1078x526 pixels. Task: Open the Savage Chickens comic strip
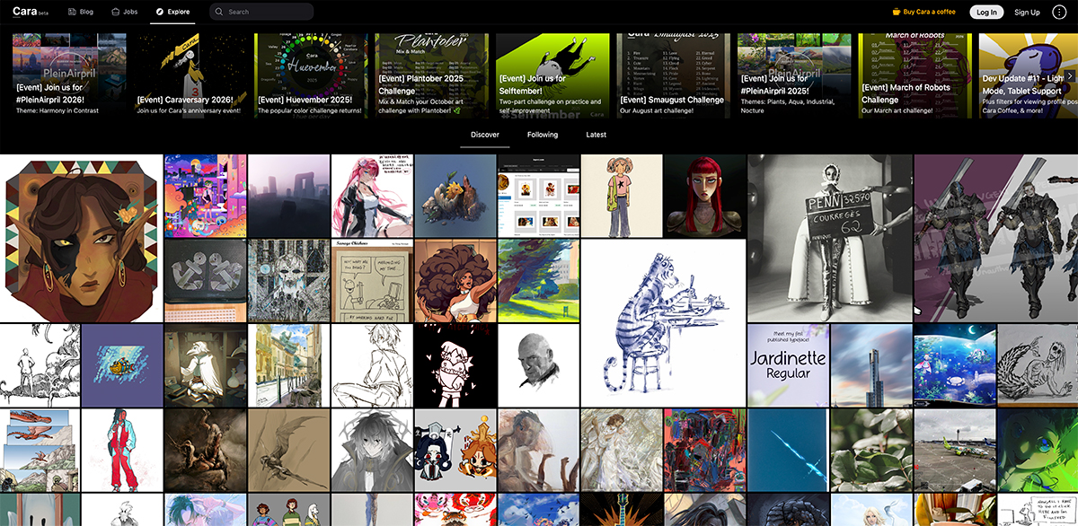(x=372, y=280)
